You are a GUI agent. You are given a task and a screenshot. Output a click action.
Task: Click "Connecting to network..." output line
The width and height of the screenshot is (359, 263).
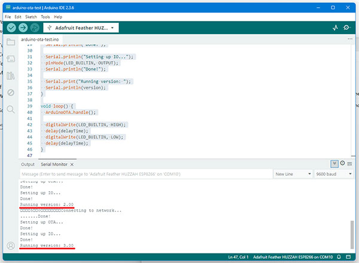coord(92,210)
